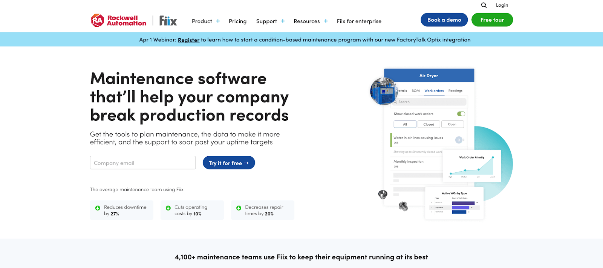This screenshot has width=603, height=268.
Task: Click the Fiix logo
Action: (168, 21)
